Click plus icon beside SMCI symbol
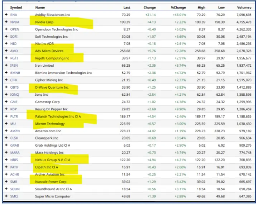 pyautogui.click(x=6, y=196)
